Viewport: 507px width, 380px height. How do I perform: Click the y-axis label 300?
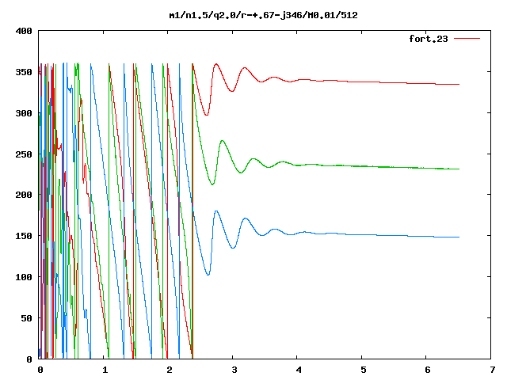pyautogui.click(x=24, y=113)
